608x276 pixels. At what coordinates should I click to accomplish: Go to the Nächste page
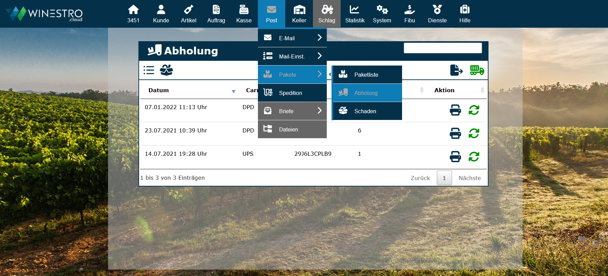470,178
